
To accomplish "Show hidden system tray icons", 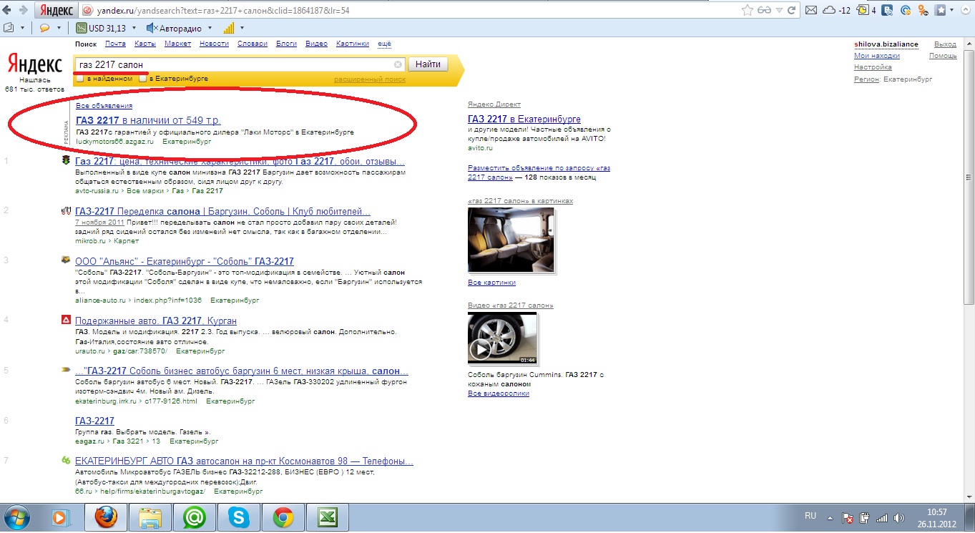I will tap(831, 517).
